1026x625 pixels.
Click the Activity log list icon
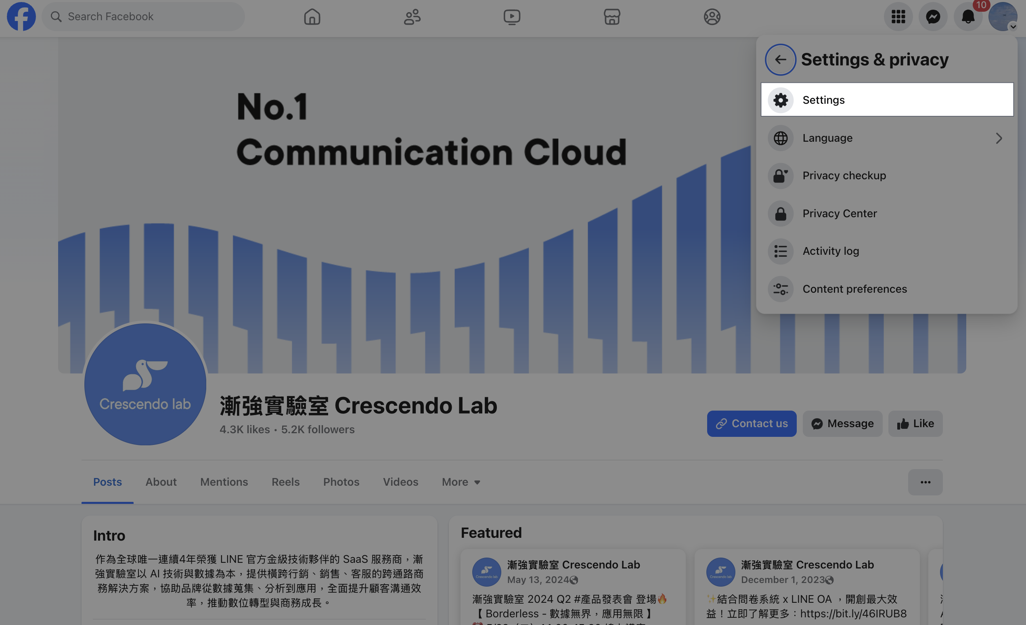780,251
